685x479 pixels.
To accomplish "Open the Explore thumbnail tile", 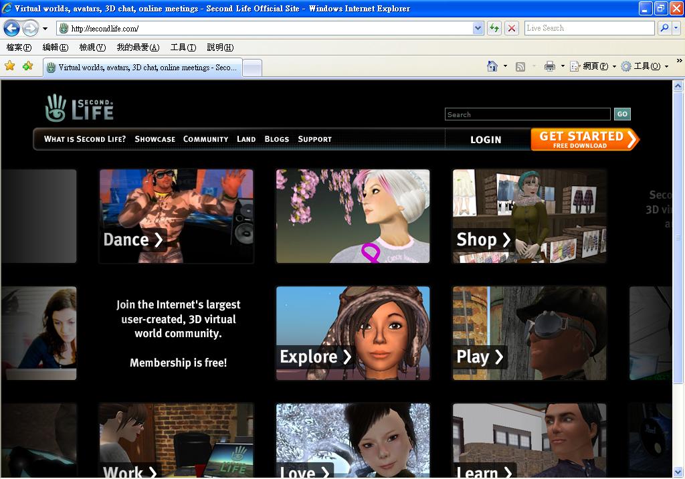I will [353, 333].
